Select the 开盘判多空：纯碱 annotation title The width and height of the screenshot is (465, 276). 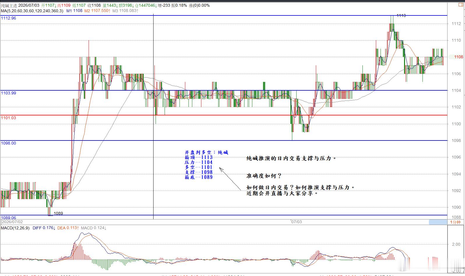(207, 152)
